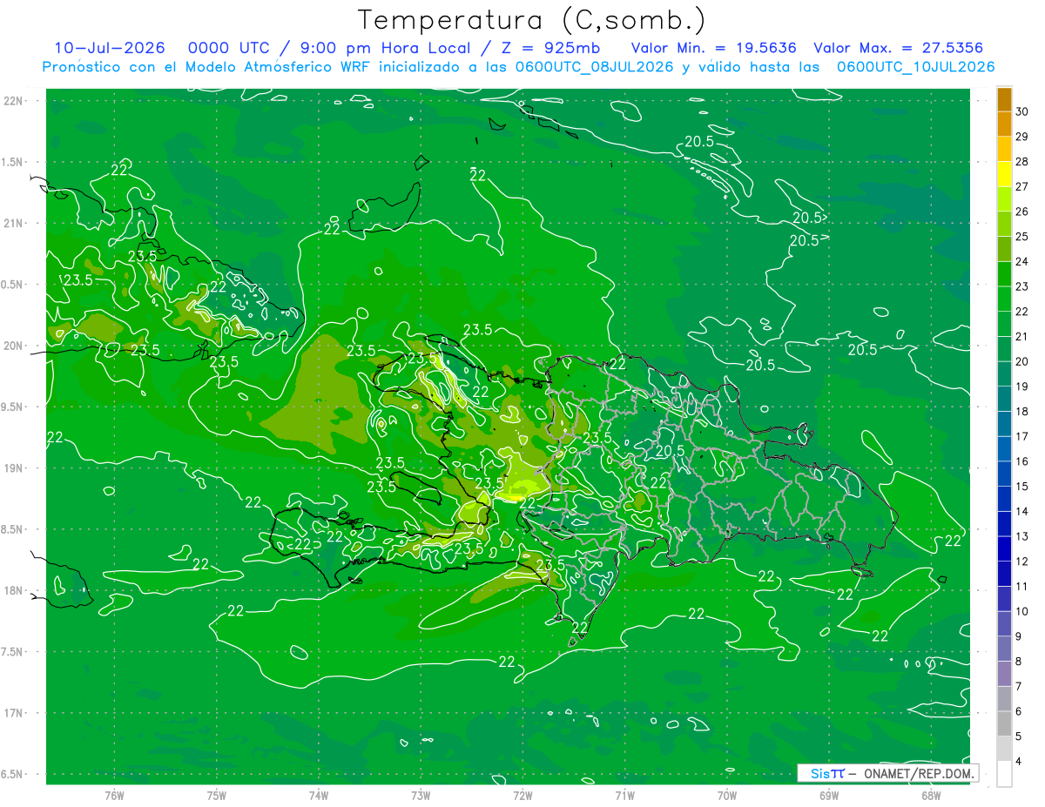Click the "Z = 925mb" pressure level
1045x807 pixels.
coord(550,48)
